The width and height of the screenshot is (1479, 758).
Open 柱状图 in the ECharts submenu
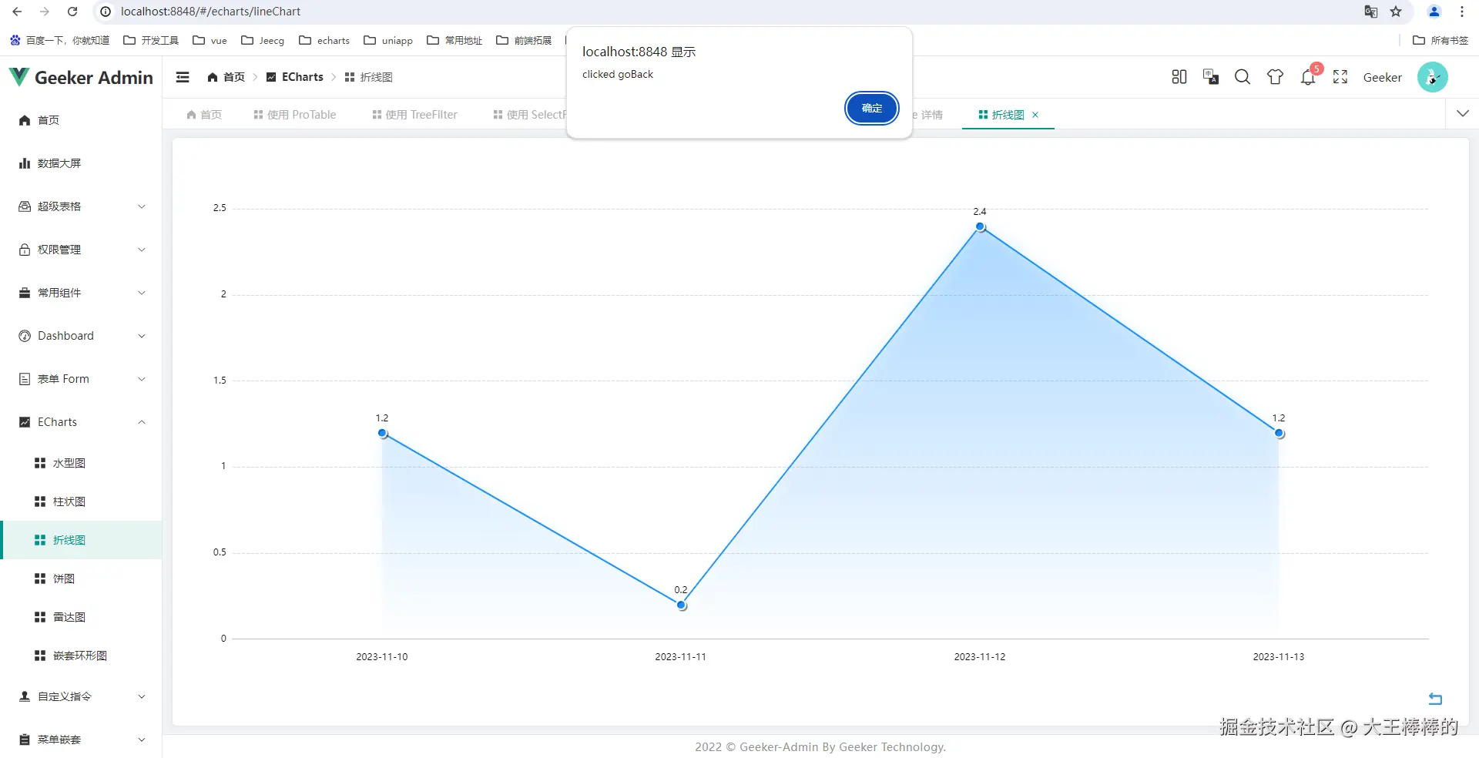tap(81, 501)
